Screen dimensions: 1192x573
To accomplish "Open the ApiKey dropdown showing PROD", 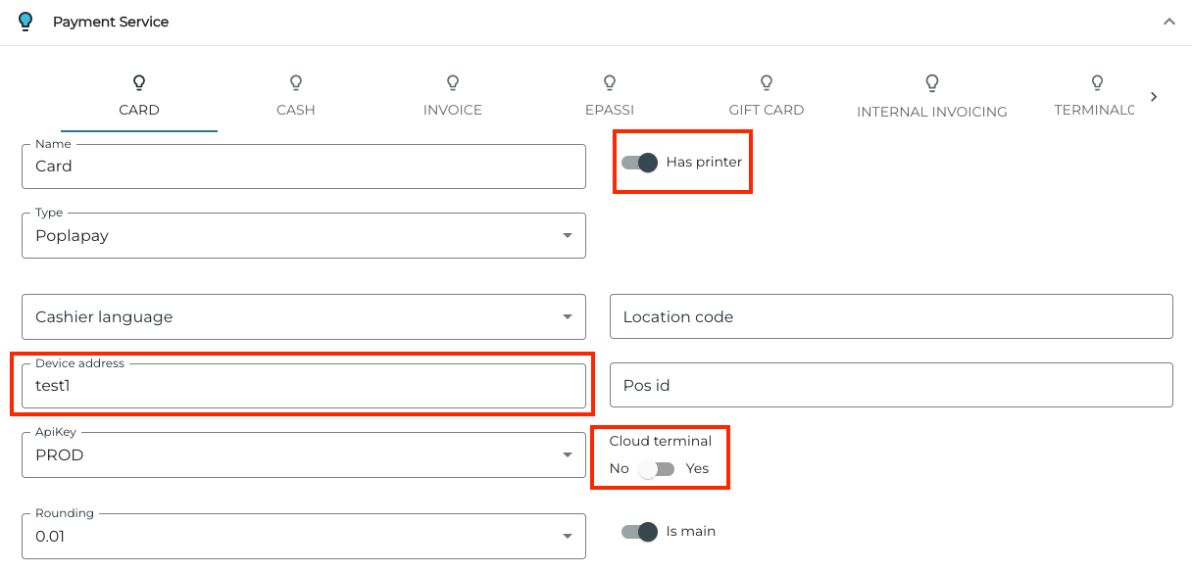I will tap(567, 454).
